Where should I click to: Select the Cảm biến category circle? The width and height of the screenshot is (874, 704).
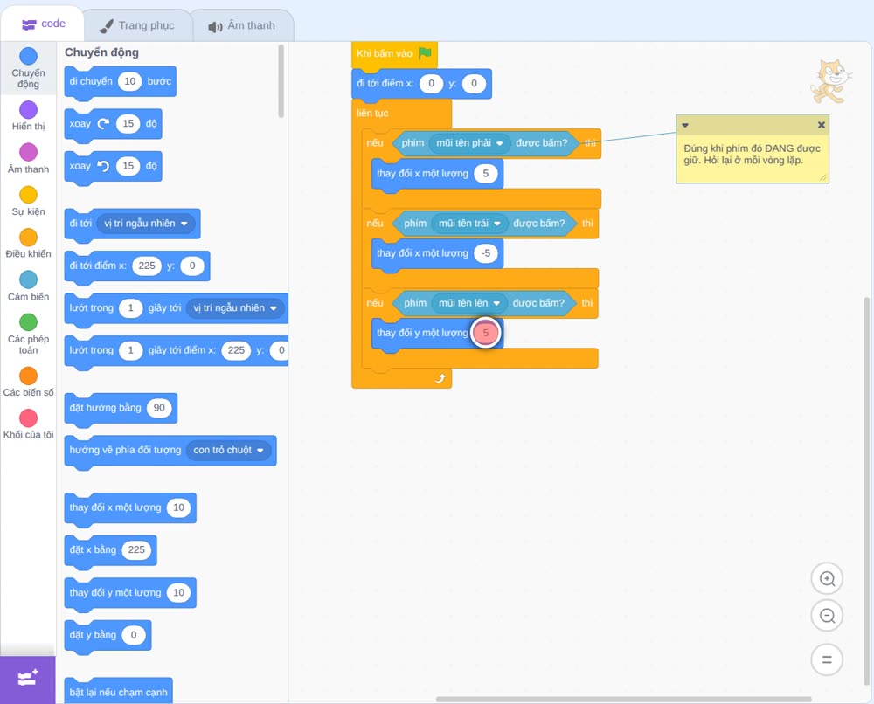tap(29, 280)
